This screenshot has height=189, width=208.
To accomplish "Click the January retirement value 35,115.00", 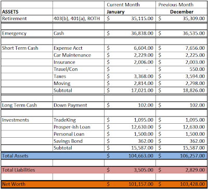I will click(142, 19).
